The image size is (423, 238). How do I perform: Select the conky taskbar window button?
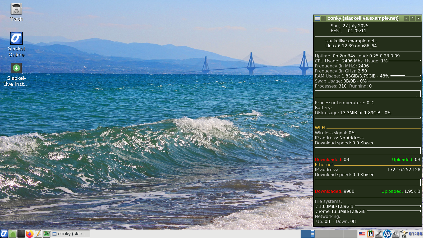[x=71, y=234]
